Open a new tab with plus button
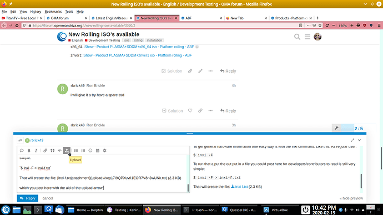This screenshot has height=215, width=383. (317, 18)
